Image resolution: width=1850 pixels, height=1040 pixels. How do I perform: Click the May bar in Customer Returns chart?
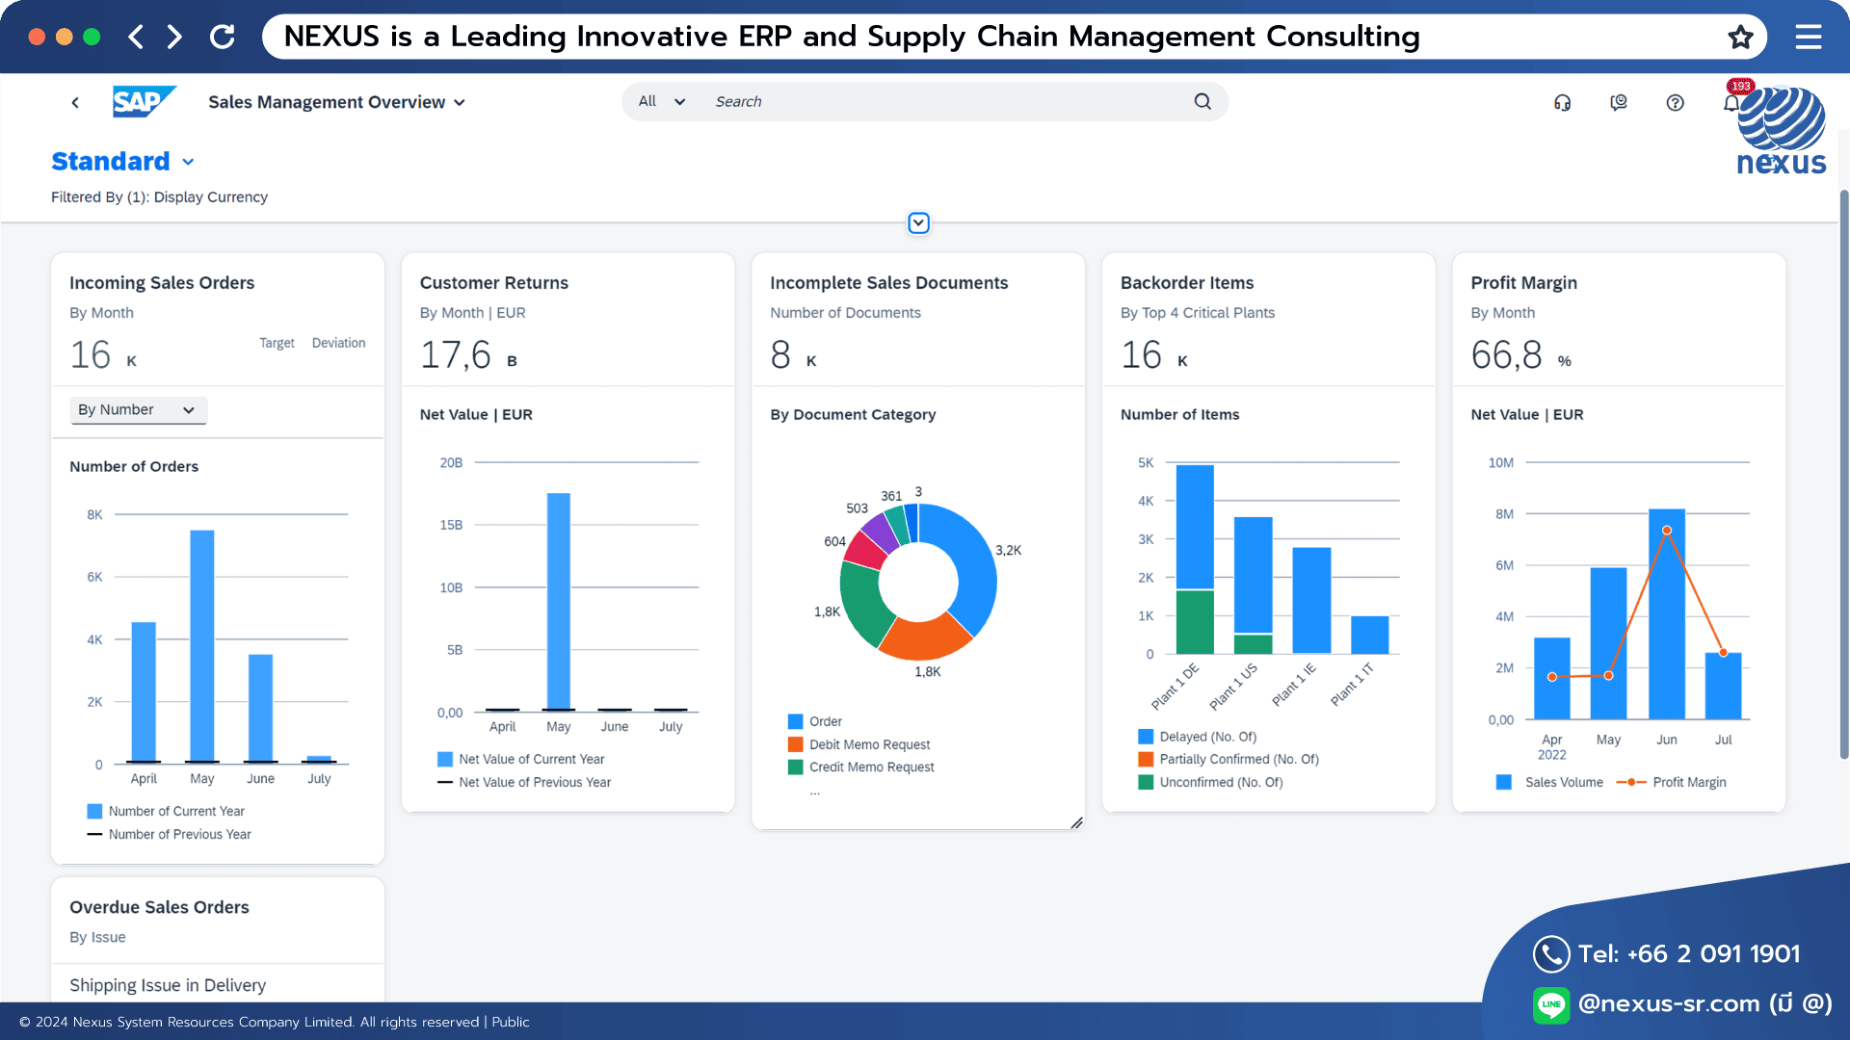click(559, 602)
